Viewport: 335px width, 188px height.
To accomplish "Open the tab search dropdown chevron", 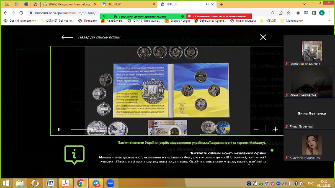I will point(304,4).
